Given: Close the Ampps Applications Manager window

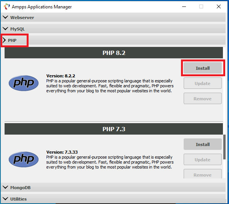Looking at the screenshot, I should click(x=219, y=6).
